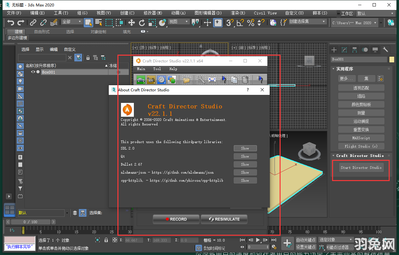Enable the 自动关键点 auto key mode

(305, 240)
